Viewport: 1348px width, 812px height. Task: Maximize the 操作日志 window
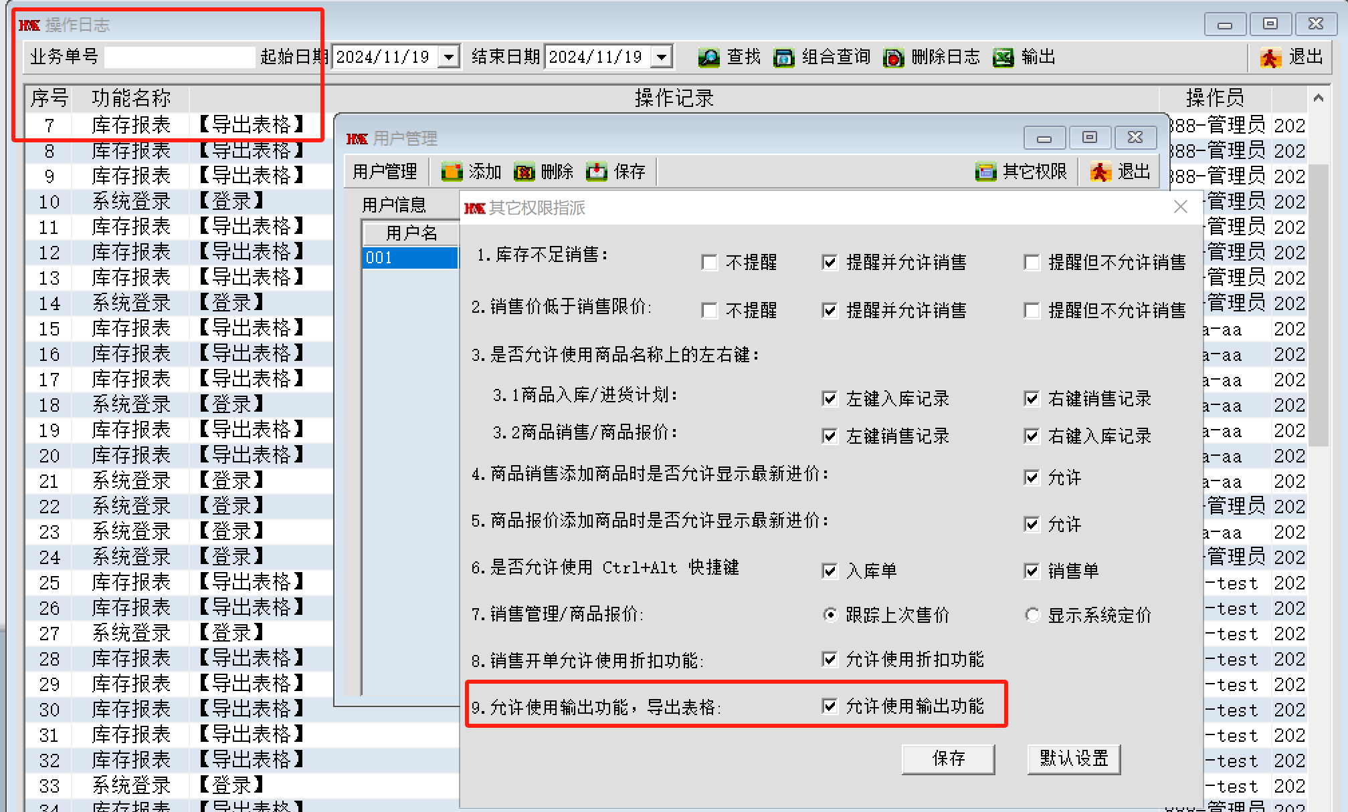1270,24
